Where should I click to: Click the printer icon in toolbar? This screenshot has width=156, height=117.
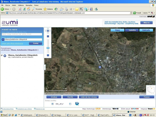coord(66,9)
